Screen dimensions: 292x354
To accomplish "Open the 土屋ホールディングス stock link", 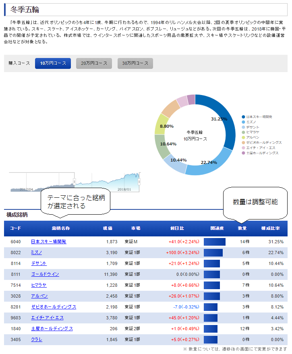I will pos(52,329).
